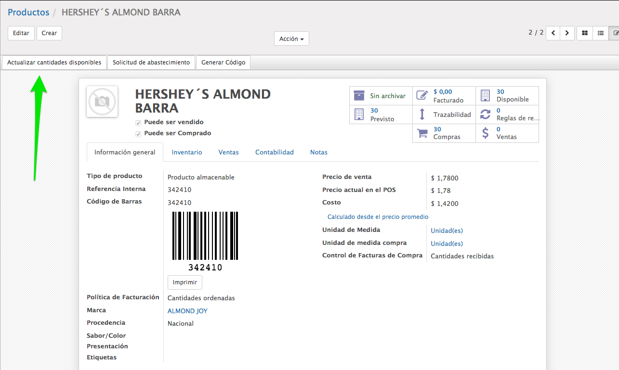Click the 0 Ventas stat text

(499, 129)
